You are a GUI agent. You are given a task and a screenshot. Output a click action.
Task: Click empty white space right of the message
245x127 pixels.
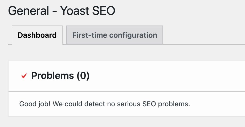[218, 104]
